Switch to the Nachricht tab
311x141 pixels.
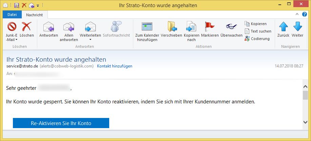pyautogui.click(x=35, y=15)
